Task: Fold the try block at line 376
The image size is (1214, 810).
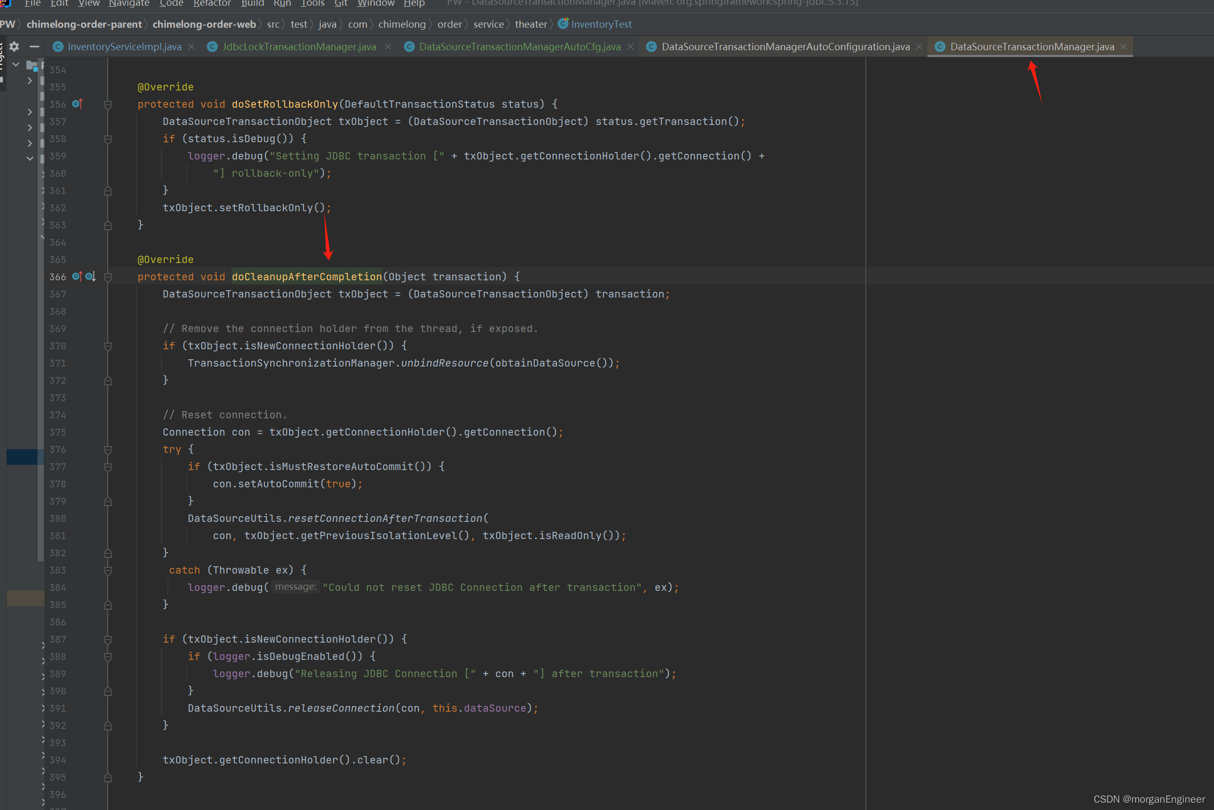Action: pyautogui.click(x=108, y=450)
